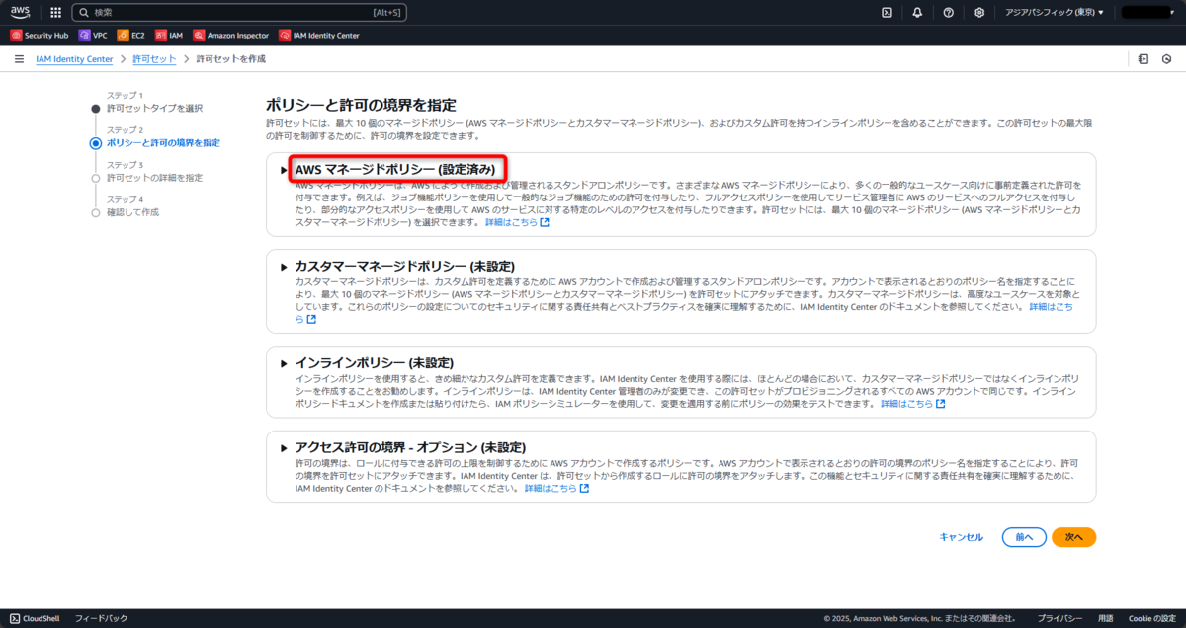Open the IAM favorite shortcut
1186x628 pixels.
[x=169, y=35]
